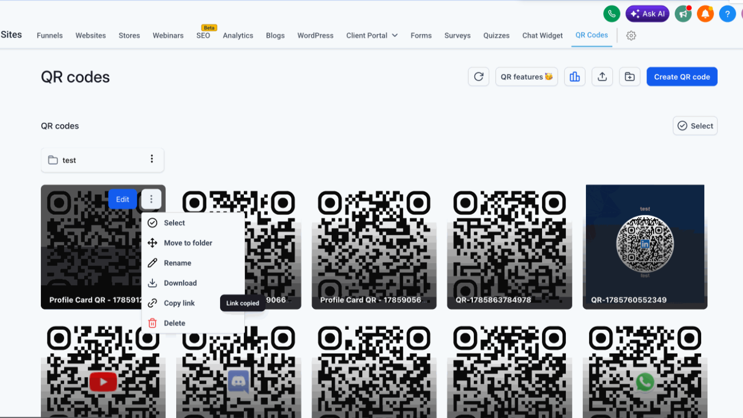Switch to the Webinars tab
The image size is (743, 418).
click(x=168, y=36)
